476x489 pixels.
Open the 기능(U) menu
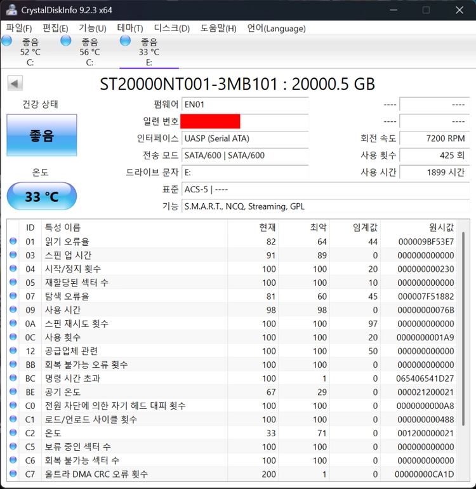[93, 29]
